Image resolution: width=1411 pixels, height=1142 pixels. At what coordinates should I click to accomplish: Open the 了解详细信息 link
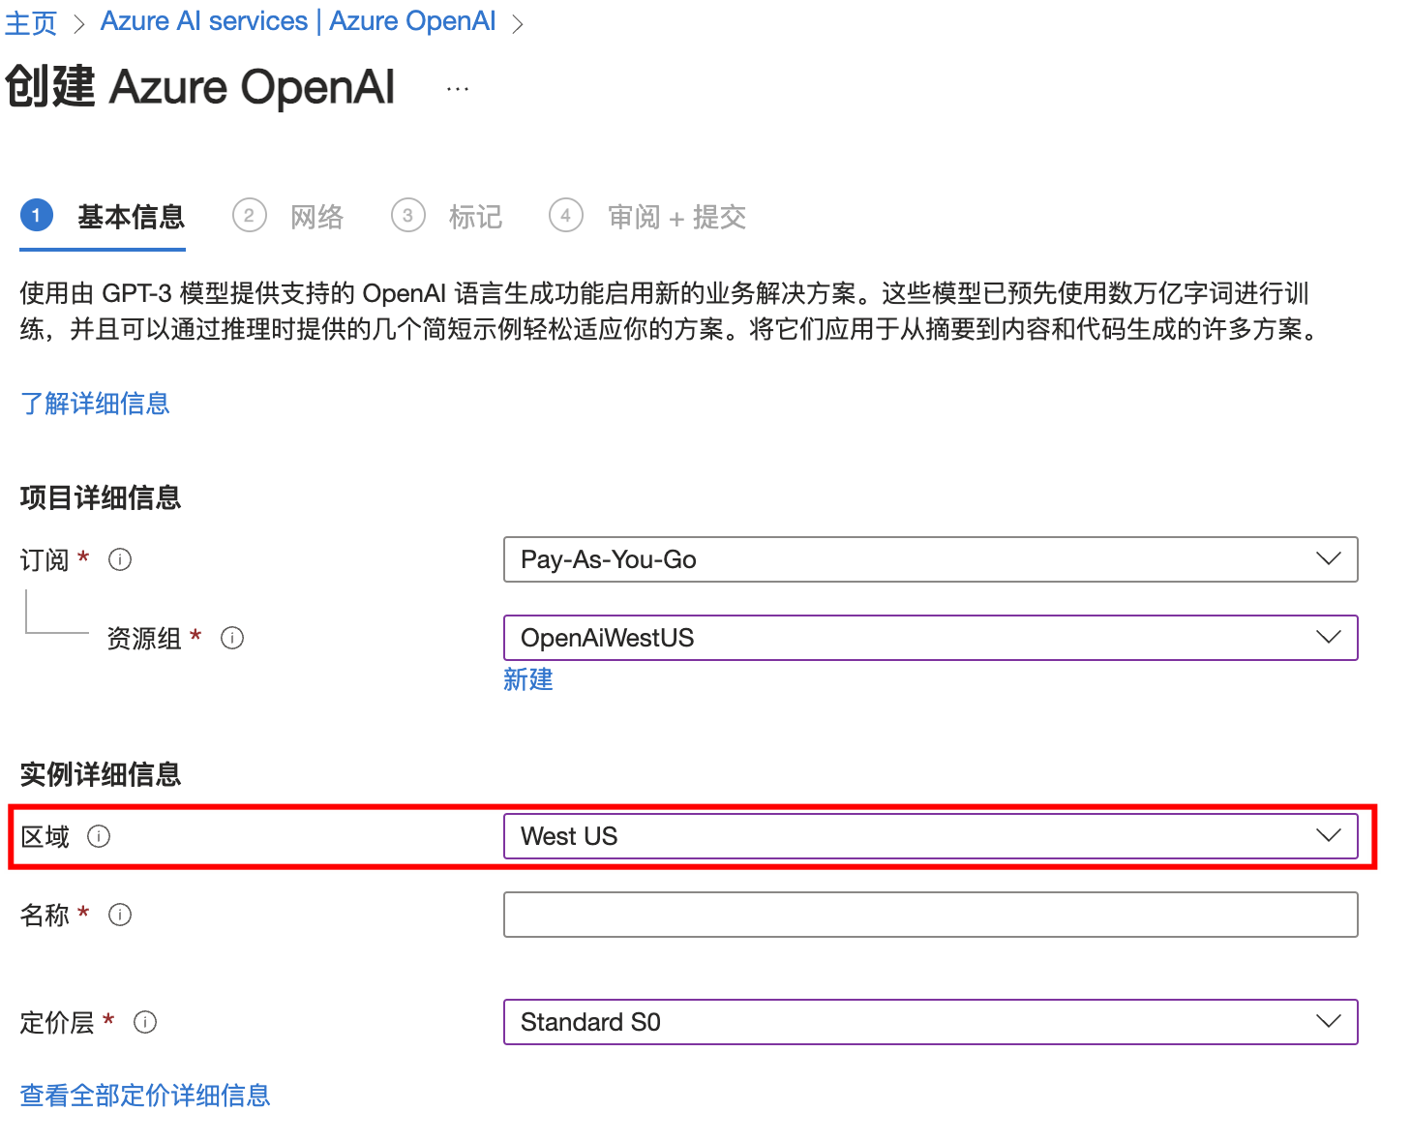tap(95, 404)
